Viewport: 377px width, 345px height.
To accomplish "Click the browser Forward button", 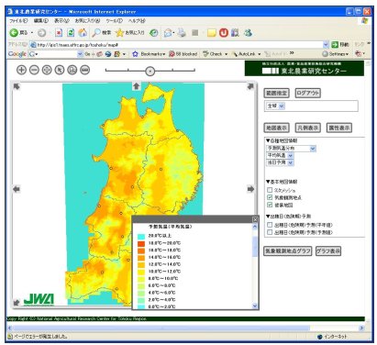I will [42, 33].
